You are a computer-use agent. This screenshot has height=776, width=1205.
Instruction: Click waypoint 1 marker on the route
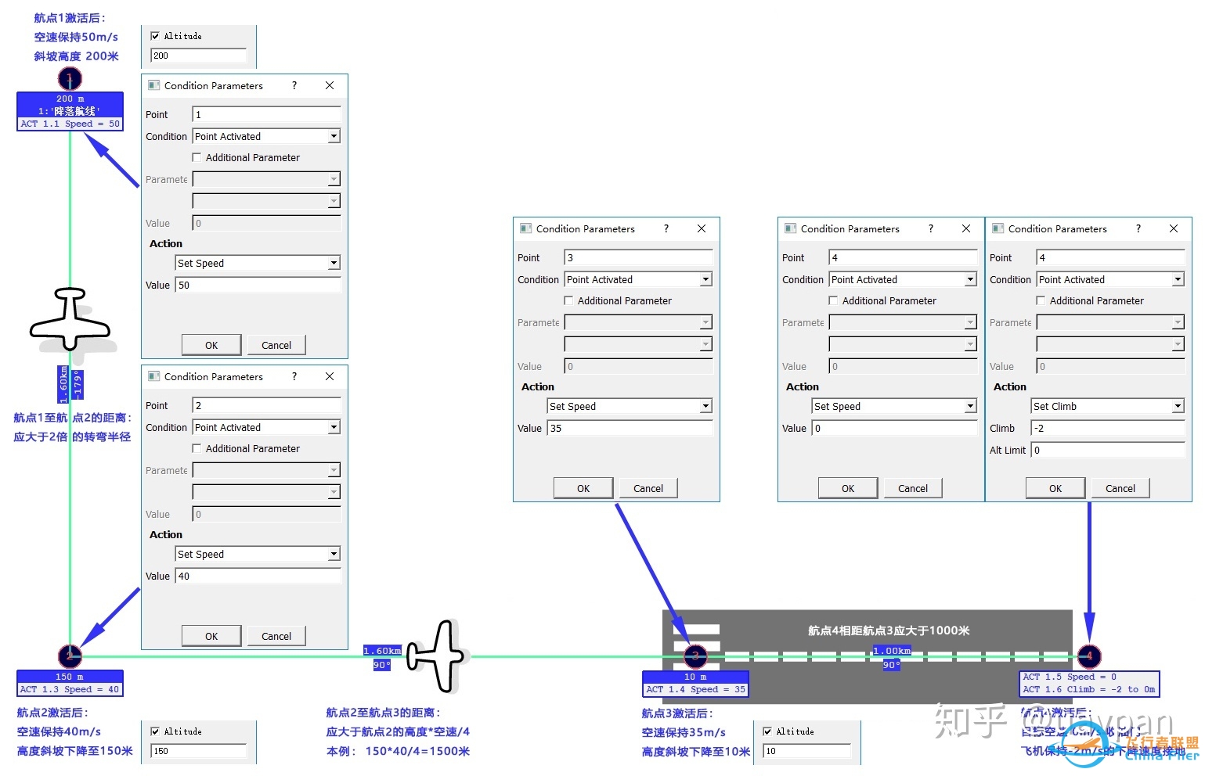click(70, 78)
